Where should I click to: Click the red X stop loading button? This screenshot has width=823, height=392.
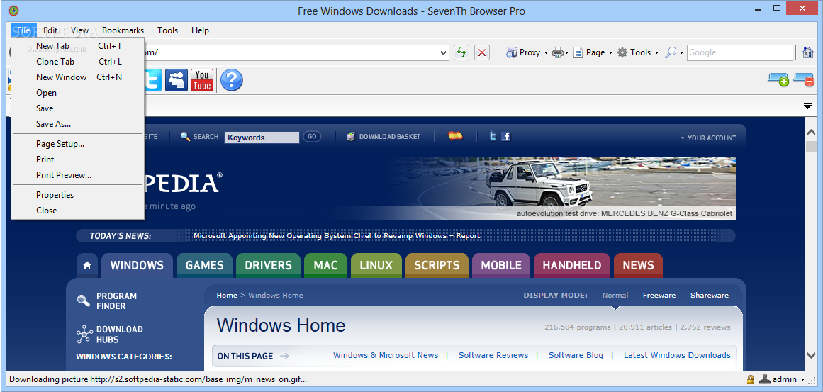(482, 52)
